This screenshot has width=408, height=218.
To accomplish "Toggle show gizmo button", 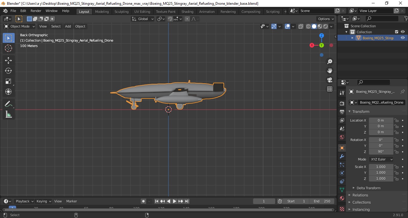I will coord(274,26).
